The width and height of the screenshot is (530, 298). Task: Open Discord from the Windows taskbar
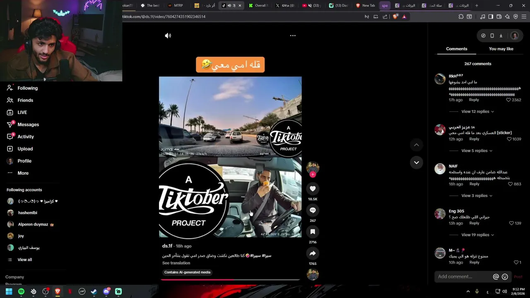106,291
